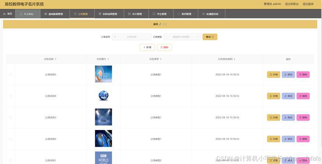
Task: Click 公告类型1 in the 公告名称3 row
Action: tap(156, 118)
